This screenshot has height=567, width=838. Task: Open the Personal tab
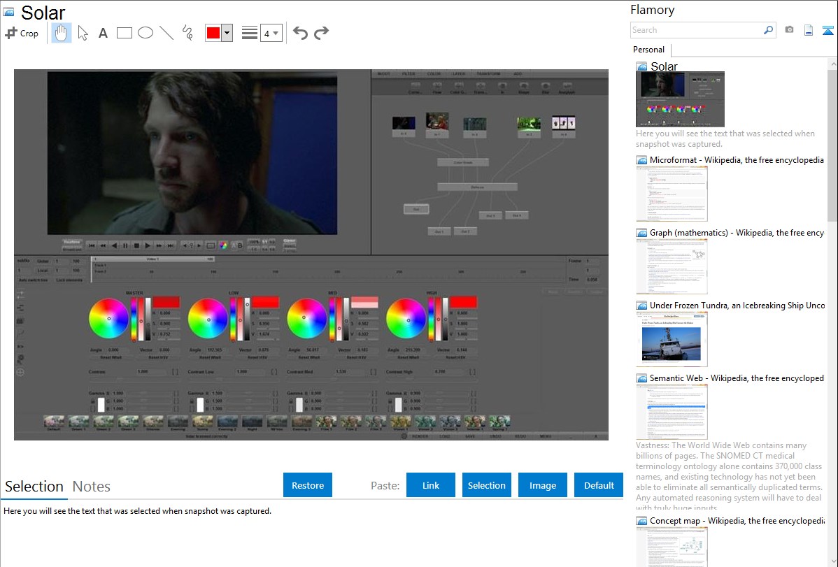coord(648,50)
